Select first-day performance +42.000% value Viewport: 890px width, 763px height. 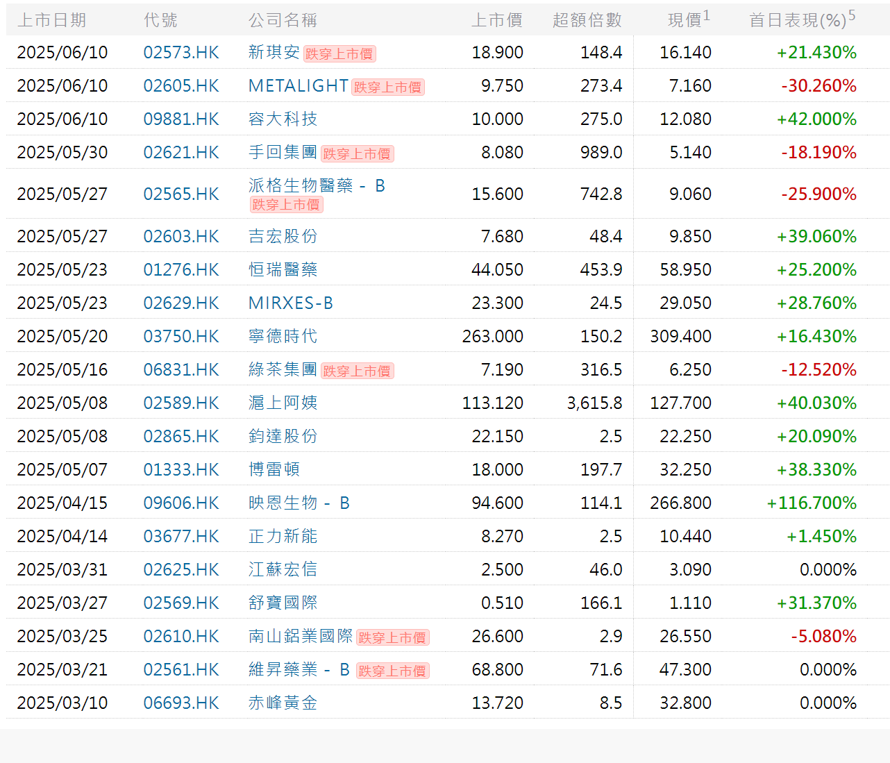816,119
